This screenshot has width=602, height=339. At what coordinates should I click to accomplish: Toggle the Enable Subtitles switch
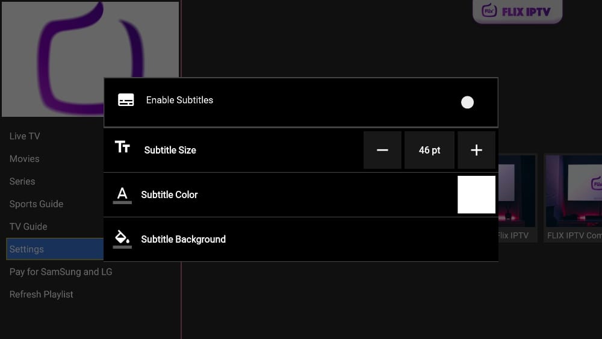tap(467, 102)
